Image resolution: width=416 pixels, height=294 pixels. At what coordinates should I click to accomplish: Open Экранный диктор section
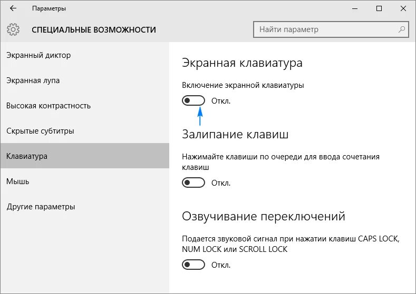38,55
